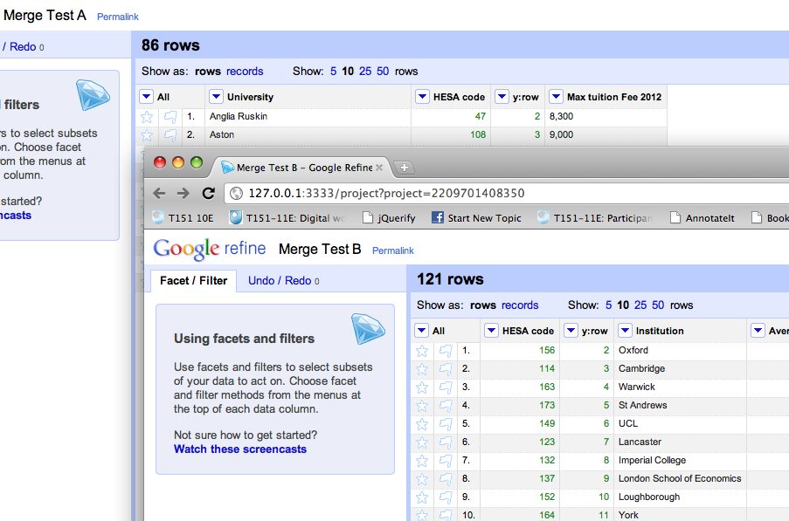Select the Facet / Filter tab
The image size is (789, 521).
tap(193, 281)
